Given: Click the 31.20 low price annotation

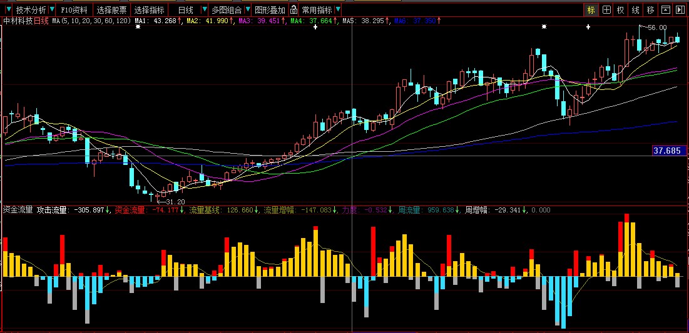Looking at the screenshot, I should pos(175,202).
